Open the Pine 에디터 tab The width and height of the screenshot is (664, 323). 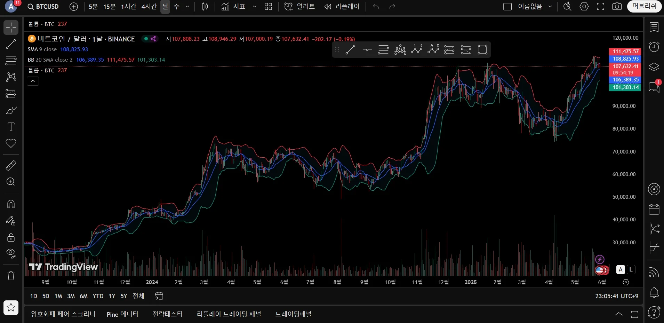[x=122, y=314]
